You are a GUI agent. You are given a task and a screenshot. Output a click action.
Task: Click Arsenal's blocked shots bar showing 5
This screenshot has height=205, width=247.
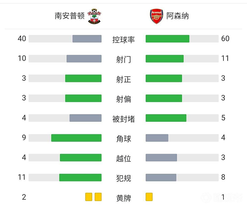click(166, 118)
